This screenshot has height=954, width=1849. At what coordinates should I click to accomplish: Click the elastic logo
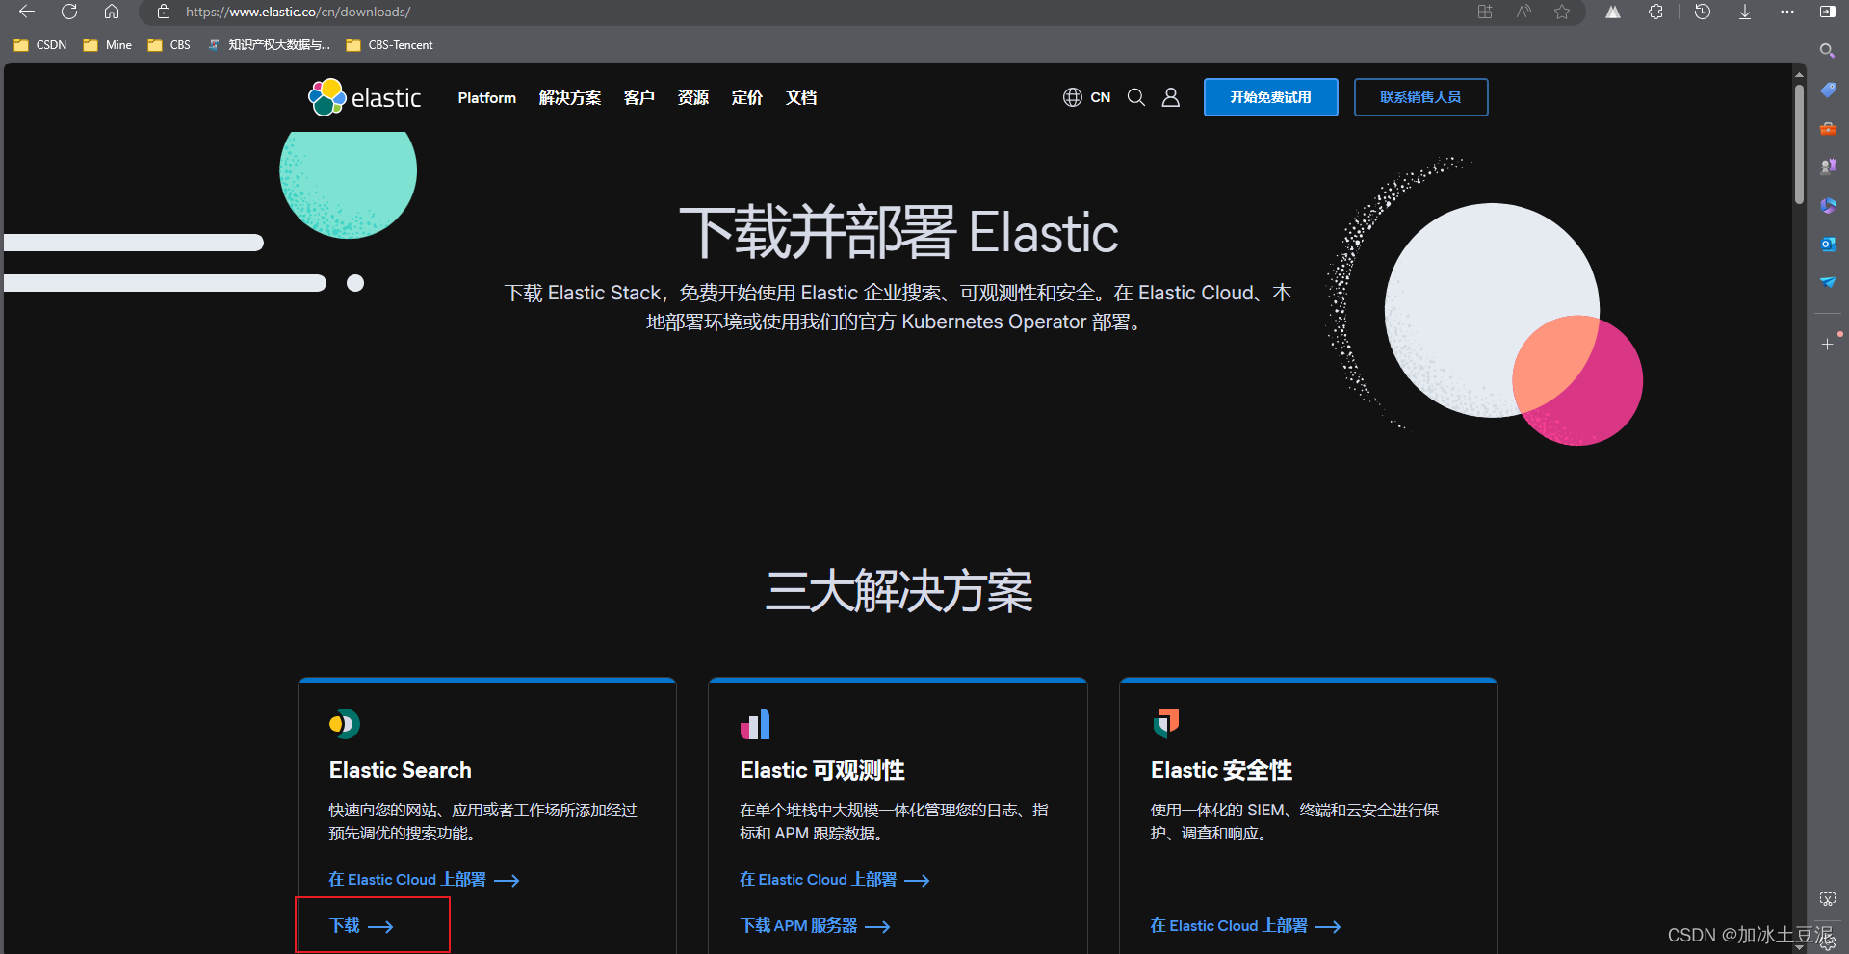click(365, 97)
